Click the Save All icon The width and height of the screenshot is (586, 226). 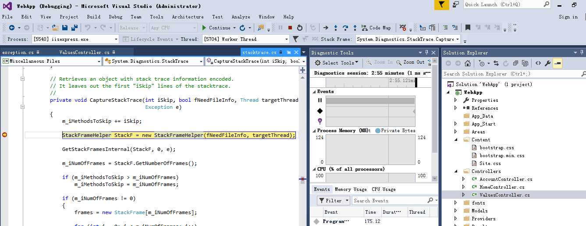coord(74,28)
